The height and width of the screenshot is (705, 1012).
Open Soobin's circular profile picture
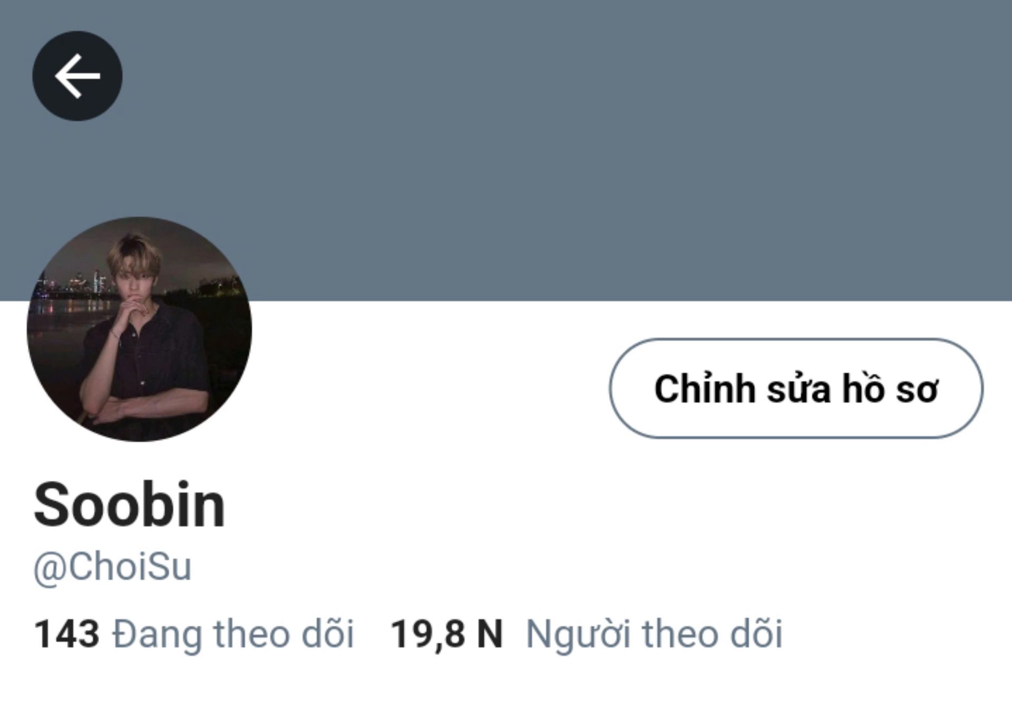pyautogui.click(x=139, y=329)
